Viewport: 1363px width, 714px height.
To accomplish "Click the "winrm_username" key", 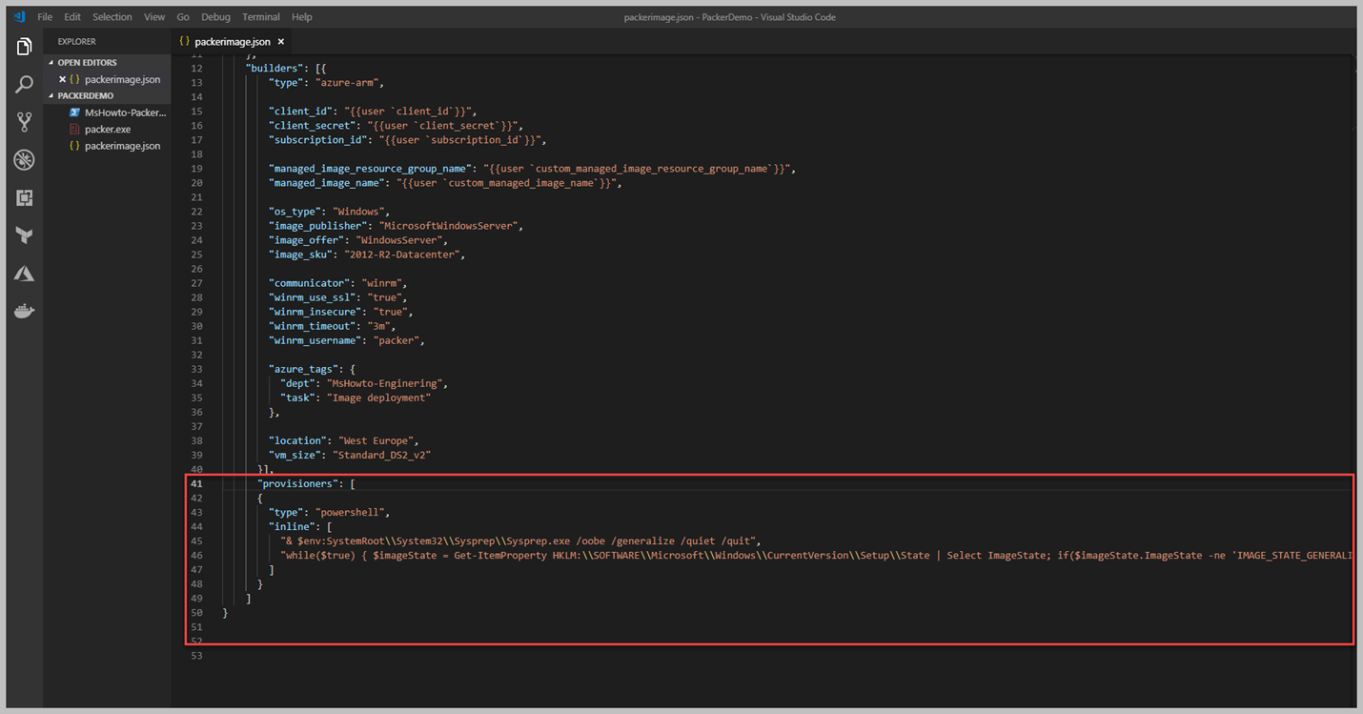I will pyautogui.click(x=313, y=340).
